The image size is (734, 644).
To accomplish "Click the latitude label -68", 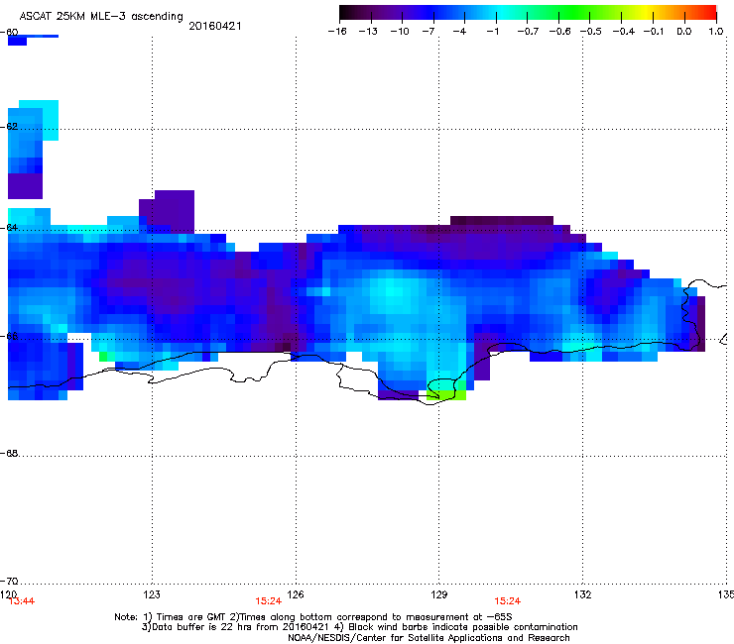I will (9, 453).
